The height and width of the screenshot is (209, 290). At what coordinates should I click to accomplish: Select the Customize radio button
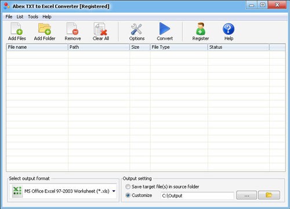click(x=128, y=195)
